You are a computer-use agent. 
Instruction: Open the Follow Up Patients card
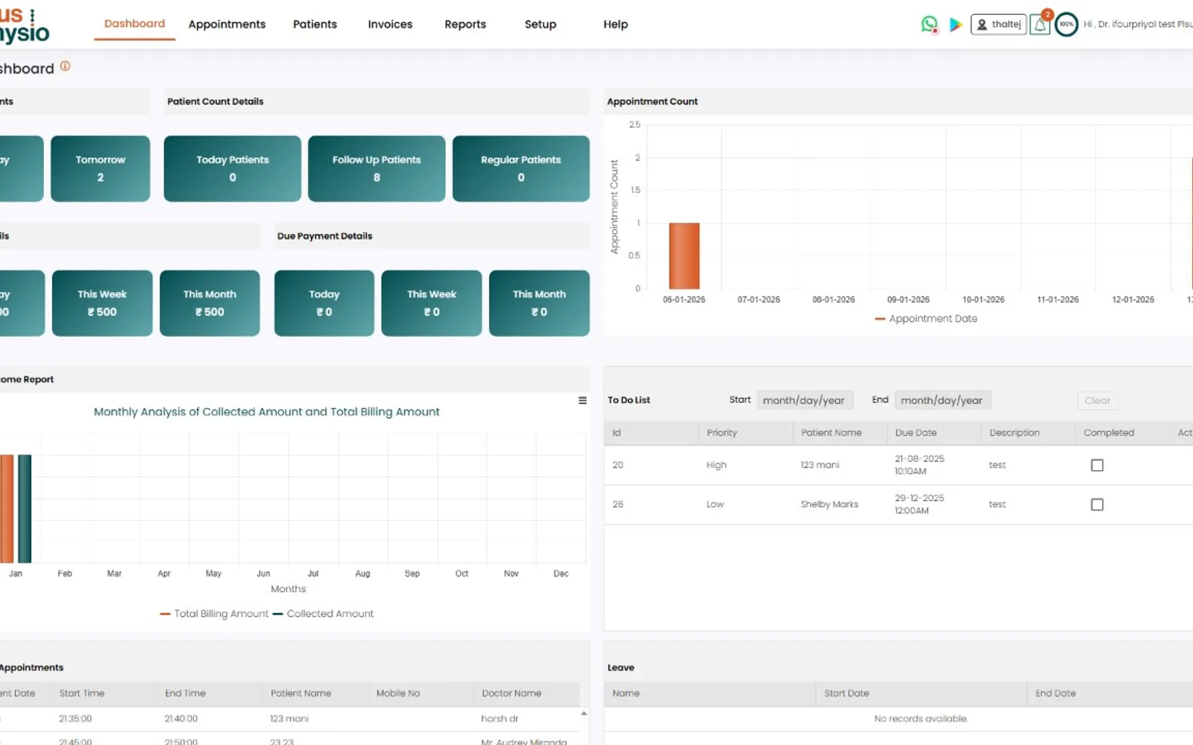click(x=377, y=168)
